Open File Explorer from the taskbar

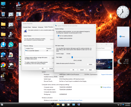click(58, 105)
